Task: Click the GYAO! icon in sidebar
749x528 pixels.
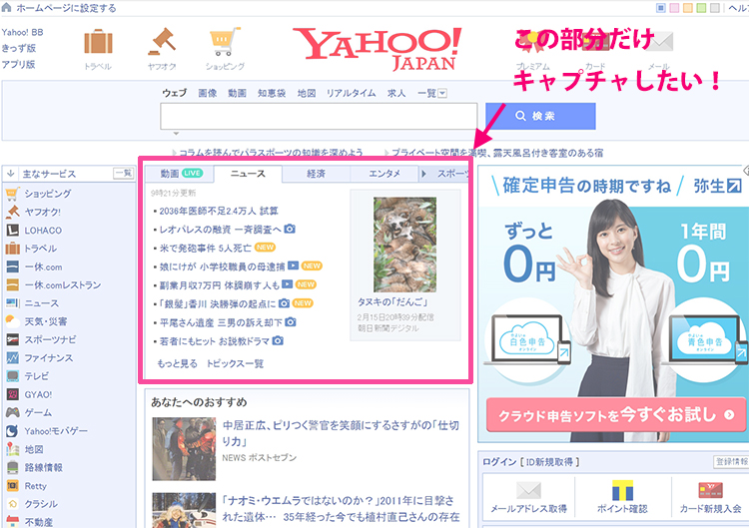Action: (x=12, y=394)
